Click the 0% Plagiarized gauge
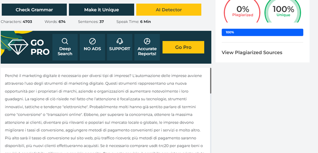The width and height of the screenshot is (318, 153). (242, 12)
